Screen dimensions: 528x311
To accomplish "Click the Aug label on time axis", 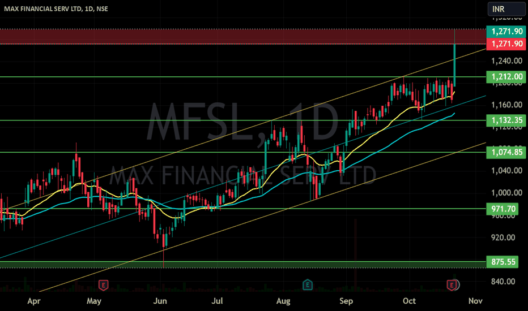I will point(283,301).
